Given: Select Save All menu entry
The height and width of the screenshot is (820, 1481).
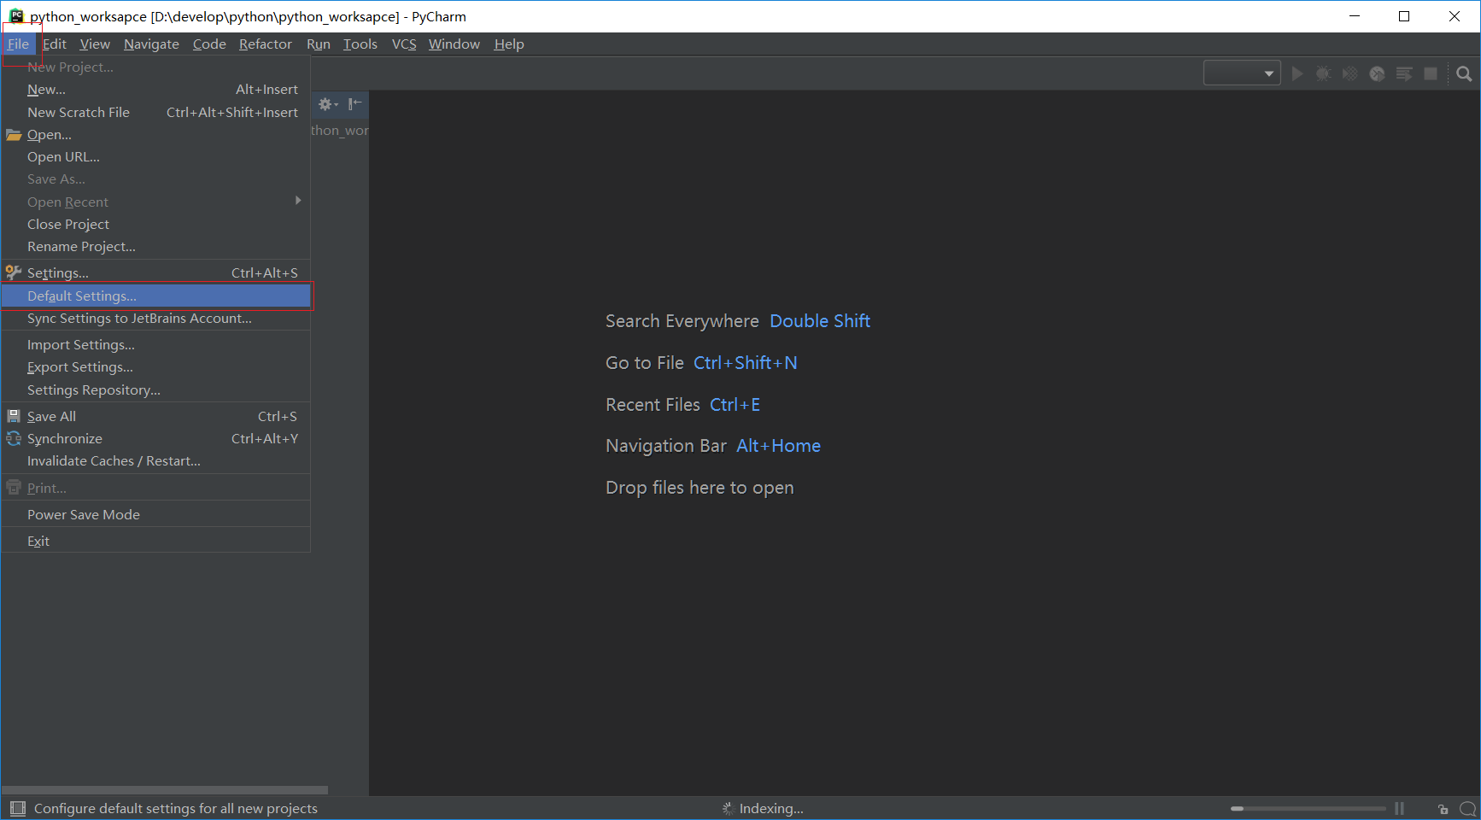Looking at the screenshot, I should pyautogui.click(x=156, y=416).
